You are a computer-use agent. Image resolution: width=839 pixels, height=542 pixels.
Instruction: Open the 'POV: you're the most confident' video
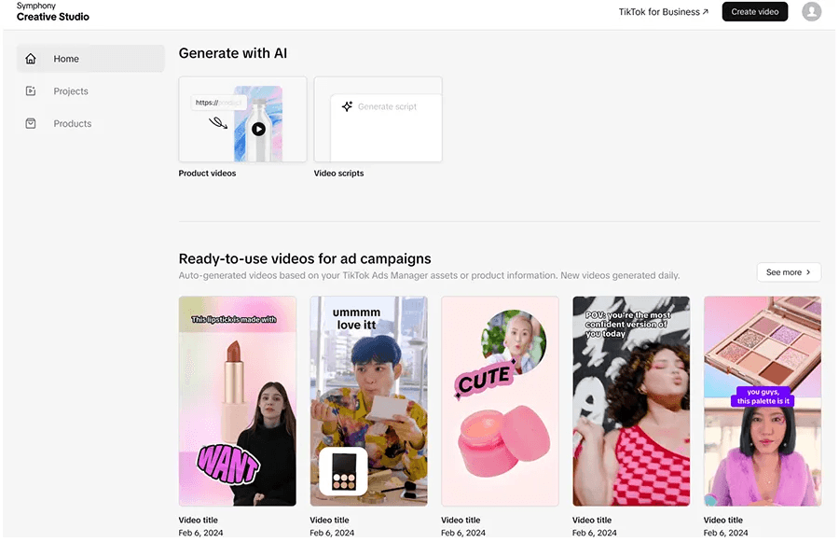pyautogui.click(x=631, y=400)
